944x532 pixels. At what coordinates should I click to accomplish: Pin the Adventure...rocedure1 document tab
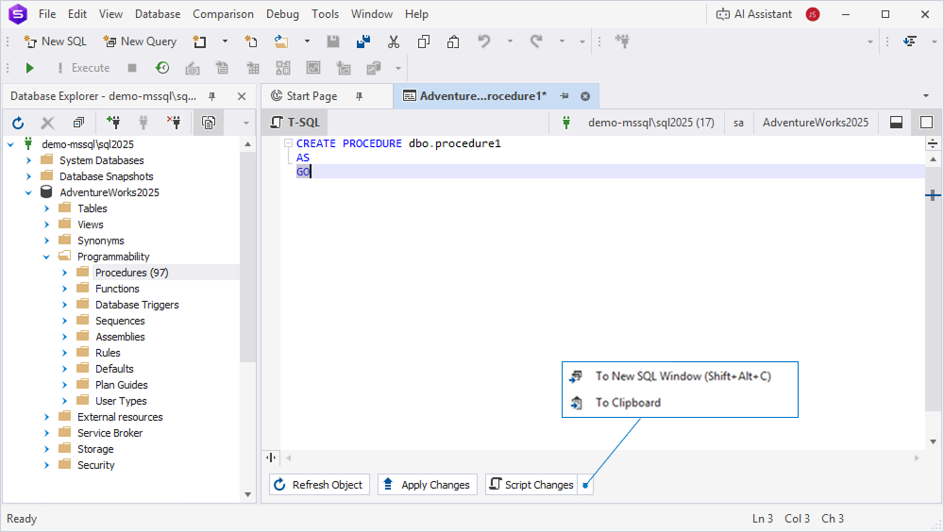(565, 96)
